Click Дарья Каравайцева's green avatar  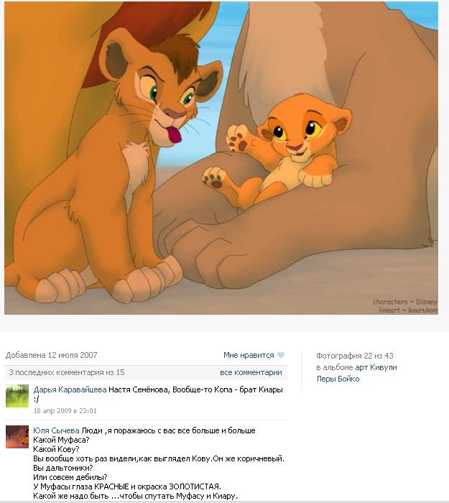(x=17, y=396)
